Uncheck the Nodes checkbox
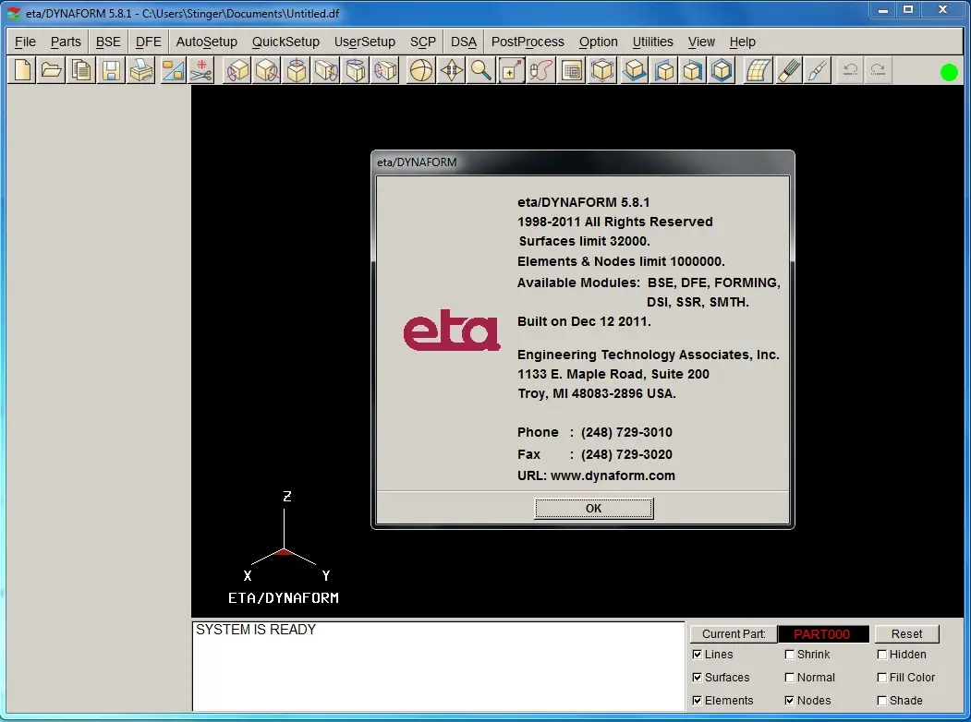The width and height of the screenshot is (971, 722). (x=790, y=701)
